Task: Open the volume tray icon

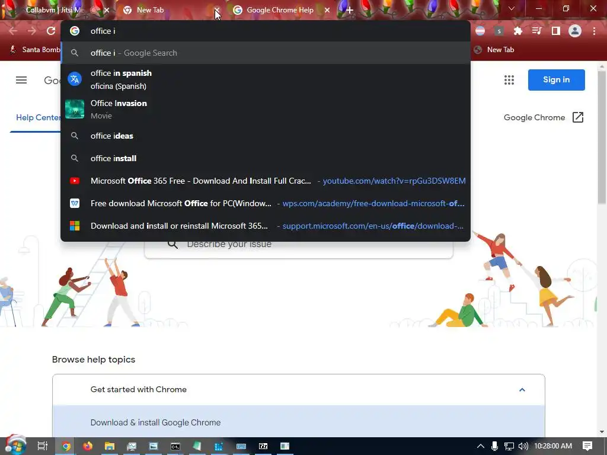Action: (x=523, y=446)
